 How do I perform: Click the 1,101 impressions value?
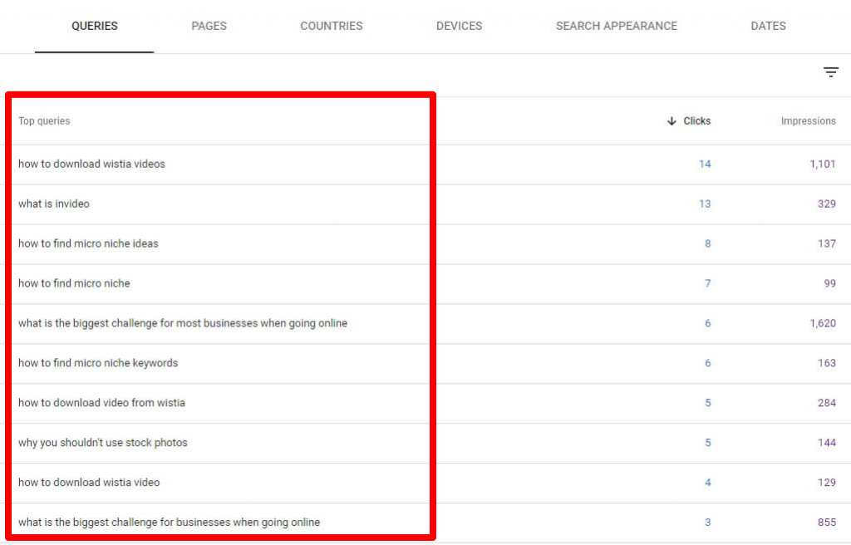(823, 164)
